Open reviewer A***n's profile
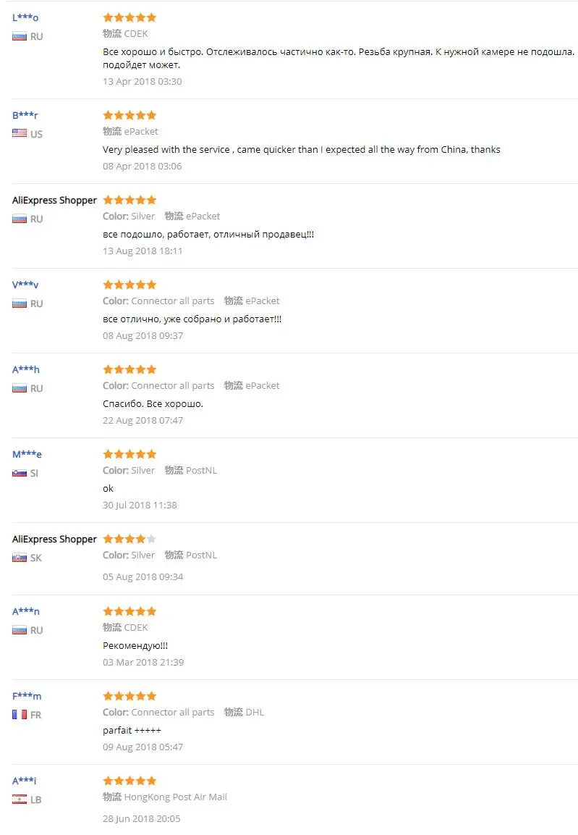Image resolution: width=578 pixels, height=835 pixels. [x=25, y=611]
